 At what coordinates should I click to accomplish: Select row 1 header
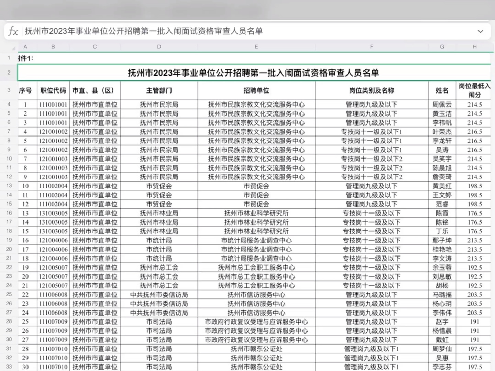click(x=9, y=58)
